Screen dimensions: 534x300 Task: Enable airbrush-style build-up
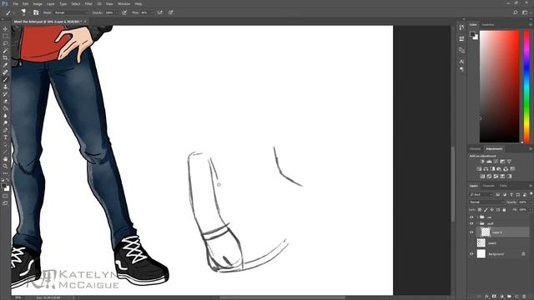pyautogui.click(x=159, y=12)
